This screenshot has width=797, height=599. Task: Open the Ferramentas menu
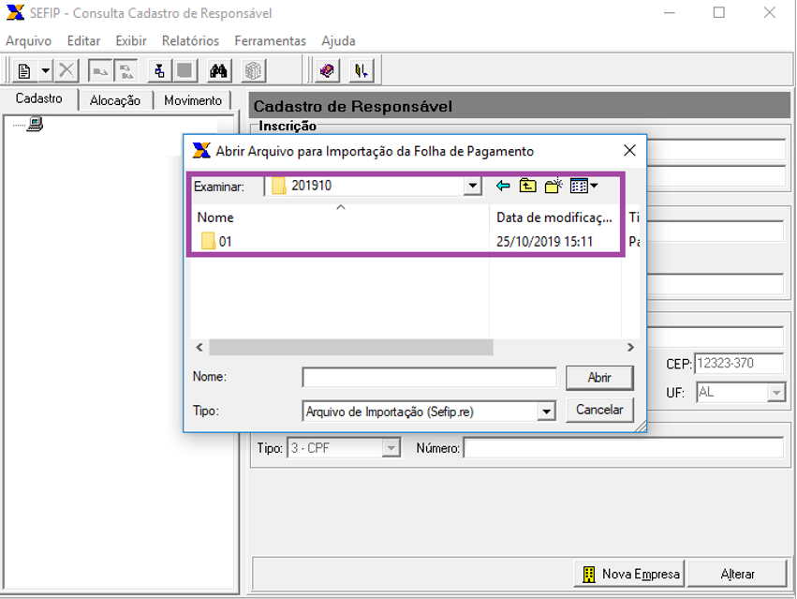(x=271, y=40)
